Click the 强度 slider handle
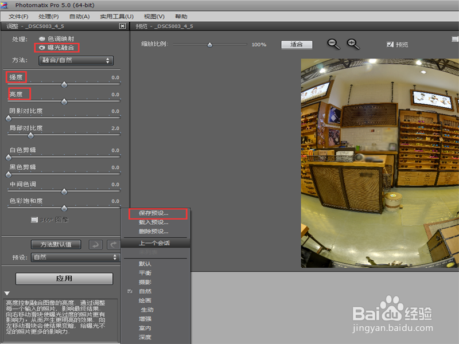 64,84
